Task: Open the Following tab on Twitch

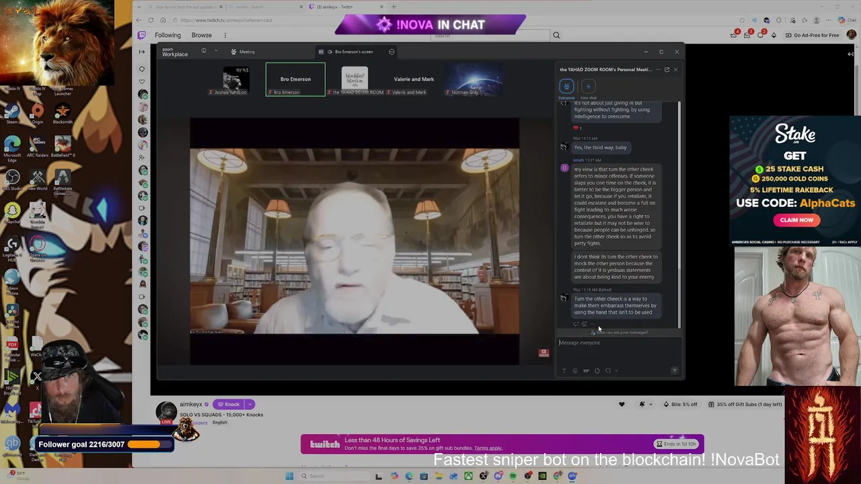Action: [167, 35]
